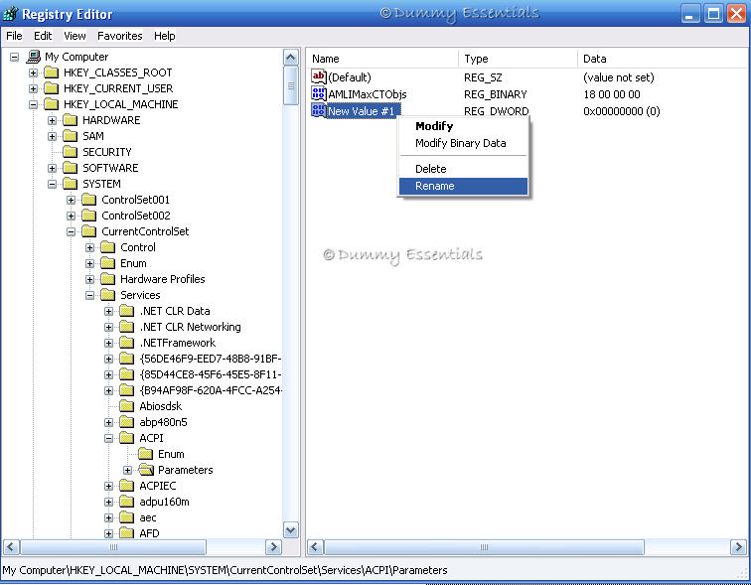
Task: Select the HKEY_CLASSES_ROOT folder icon
Action: click(52, 73)
